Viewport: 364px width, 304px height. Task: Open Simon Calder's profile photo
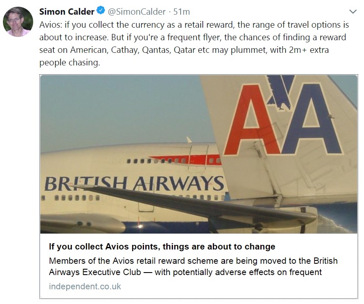(x=18, y=21)
